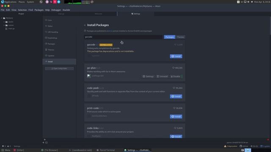Switch to the Welcome tab
Viewport: 271px width, 152px height.
tap(98, 14)
